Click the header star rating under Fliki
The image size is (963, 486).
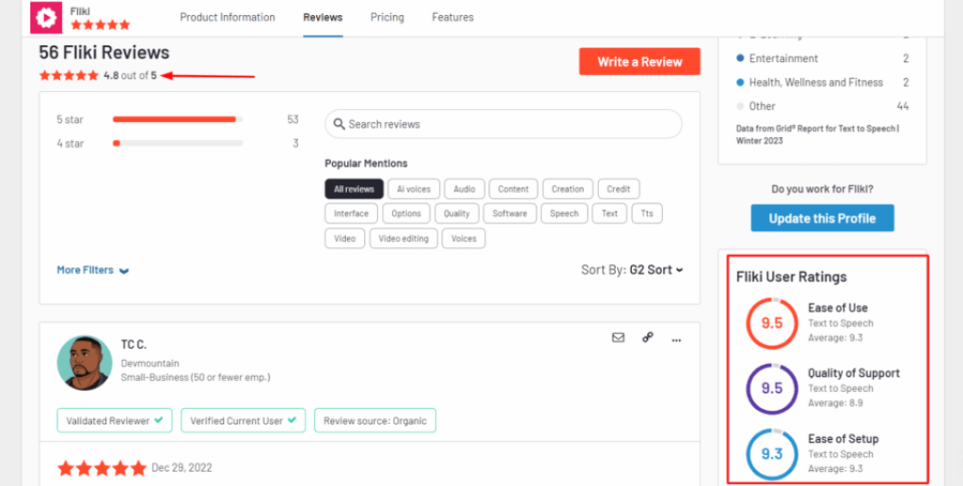[x=100, y=25]
